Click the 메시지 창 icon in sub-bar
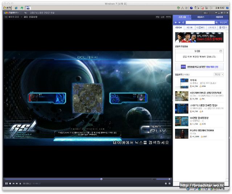This screenshot has height=194, width=232. (6, 17)
